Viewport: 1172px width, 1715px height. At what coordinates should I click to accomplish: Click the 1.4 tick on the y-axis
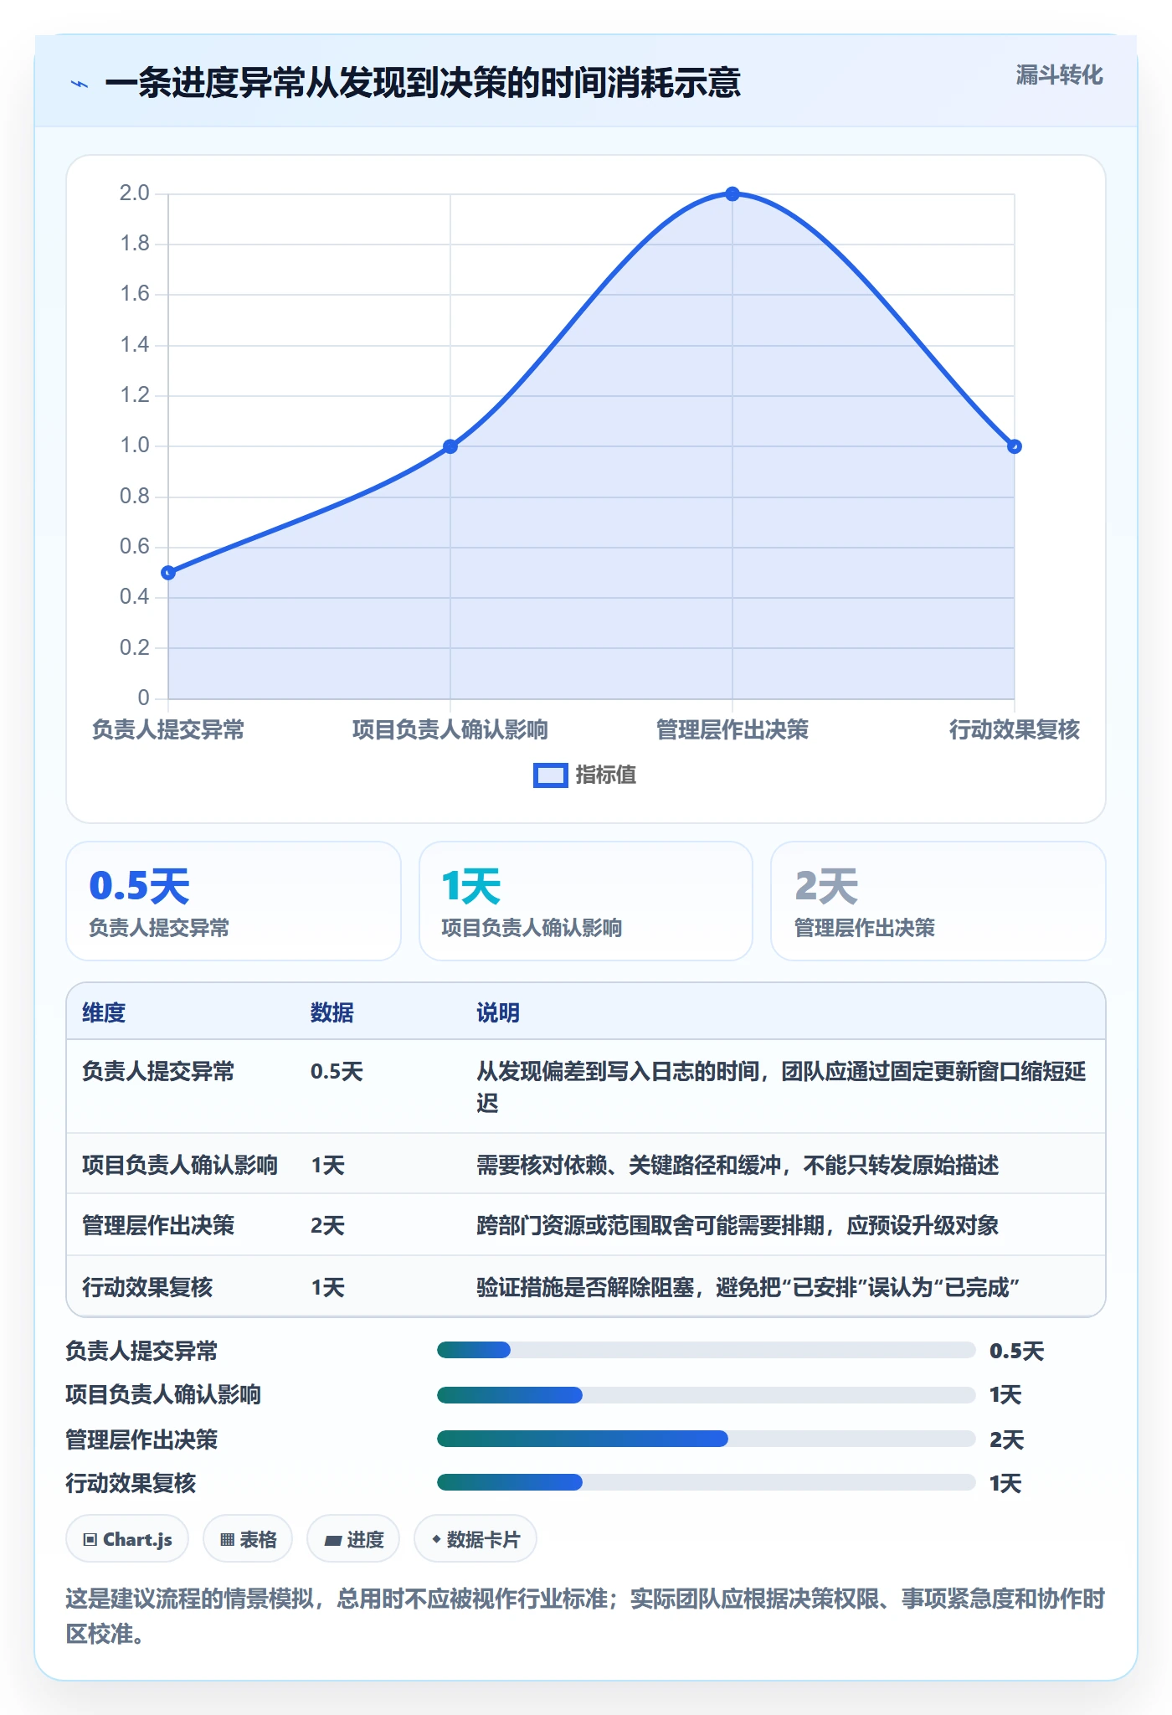point(134,344)
